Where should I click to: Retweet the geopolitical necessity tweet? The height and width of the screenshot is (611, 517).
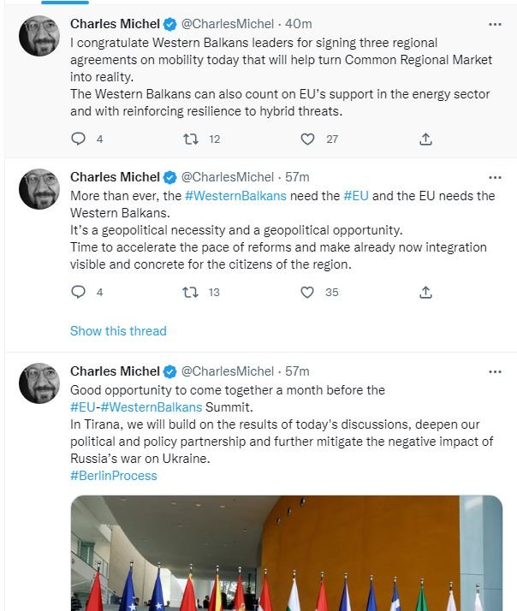192,292
